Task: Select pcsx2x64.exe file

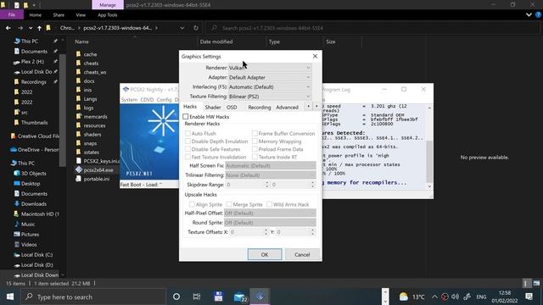Action: [98, 170]
